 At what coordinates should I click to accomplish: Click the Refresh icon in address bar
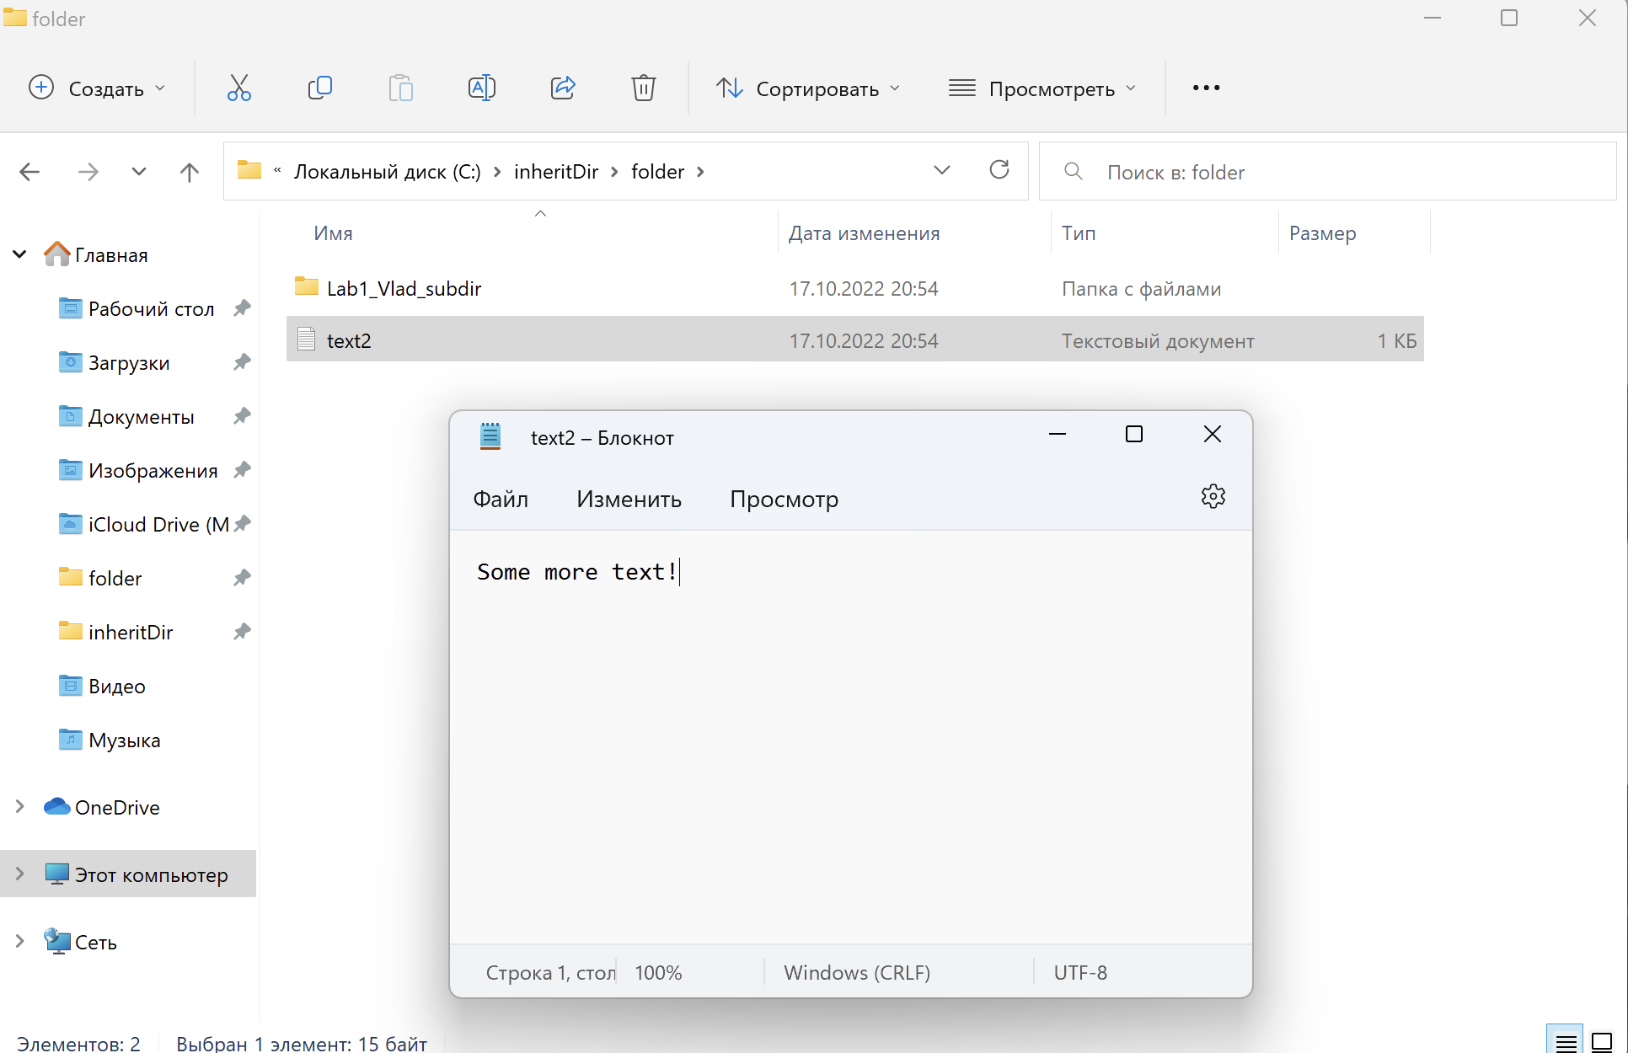[x=999, y=171]
